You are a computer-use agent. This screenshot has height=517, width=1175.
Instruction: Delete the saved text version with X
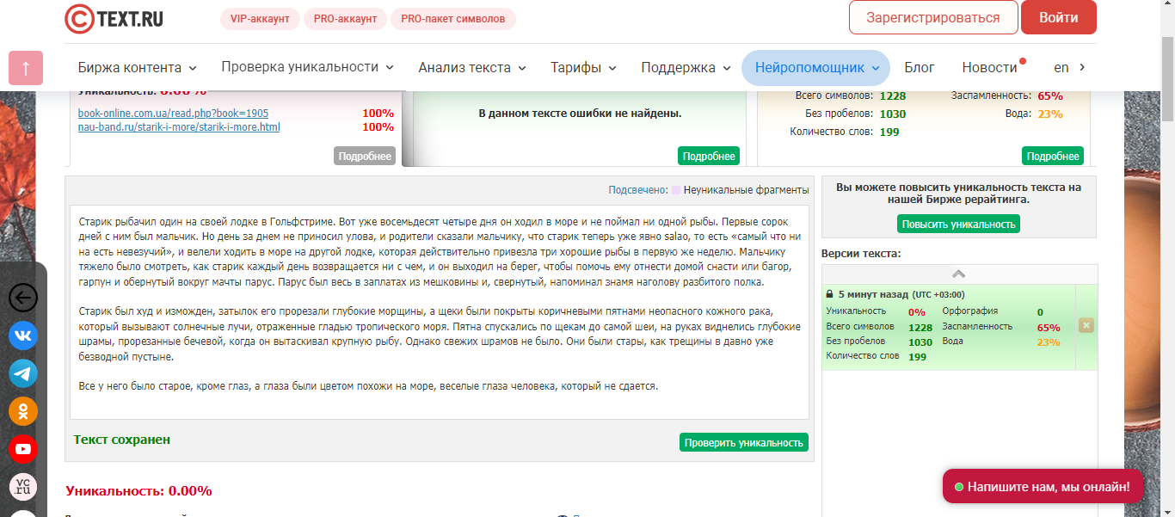(x=1086, y=325)
